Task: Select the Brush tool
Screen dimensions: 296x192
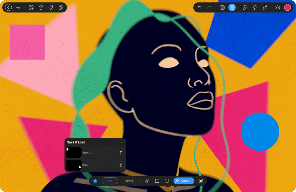Action: (x=264, y=8)
